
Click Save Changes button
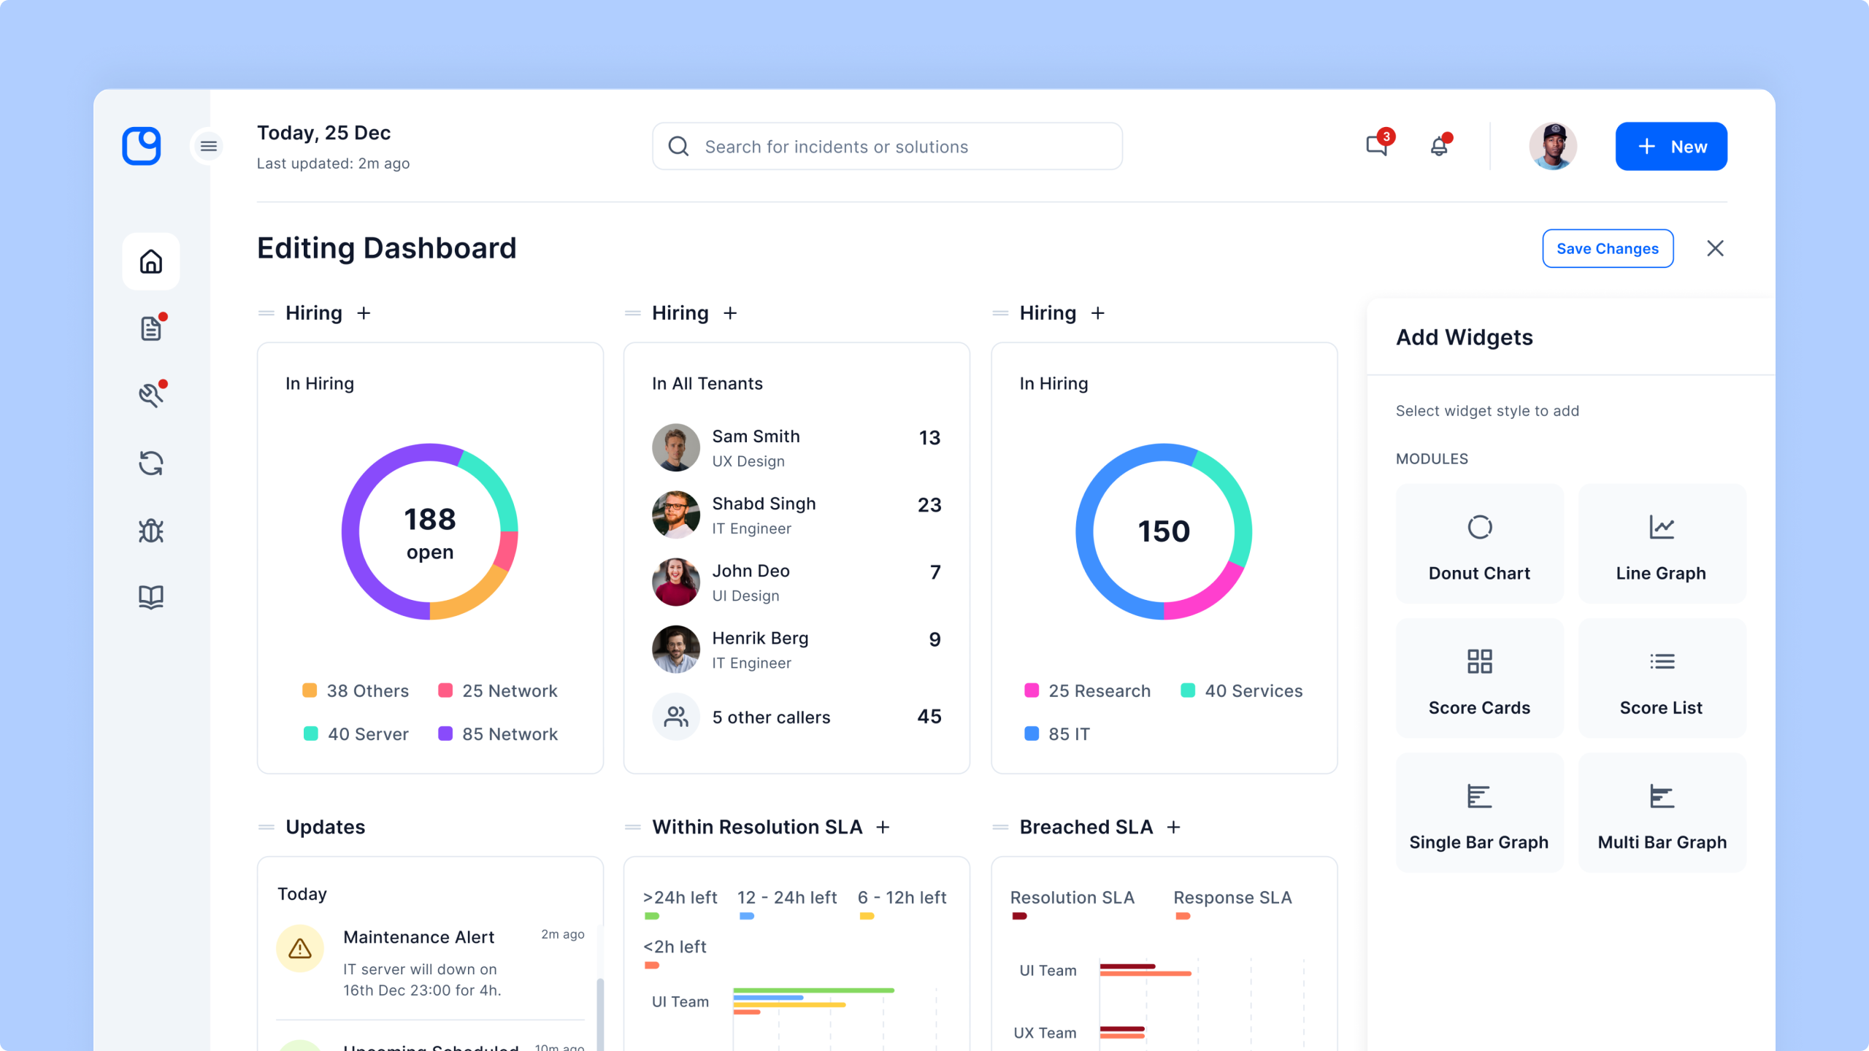coord(1608,249)
